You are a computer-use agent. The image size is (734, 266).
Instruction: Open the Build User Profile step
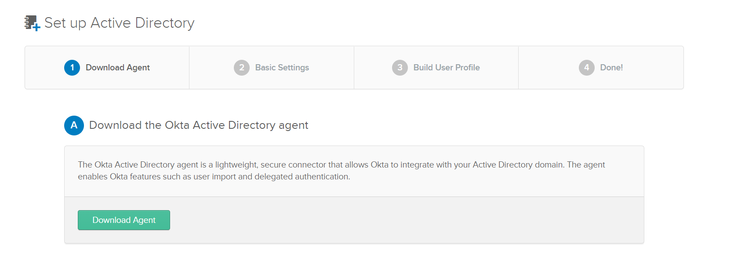pyautogui.click(x=447, y=68)
